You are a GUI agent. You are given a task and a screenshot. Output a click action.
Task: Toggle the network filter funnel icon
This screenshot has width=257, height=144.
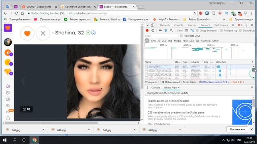(166, 30)
